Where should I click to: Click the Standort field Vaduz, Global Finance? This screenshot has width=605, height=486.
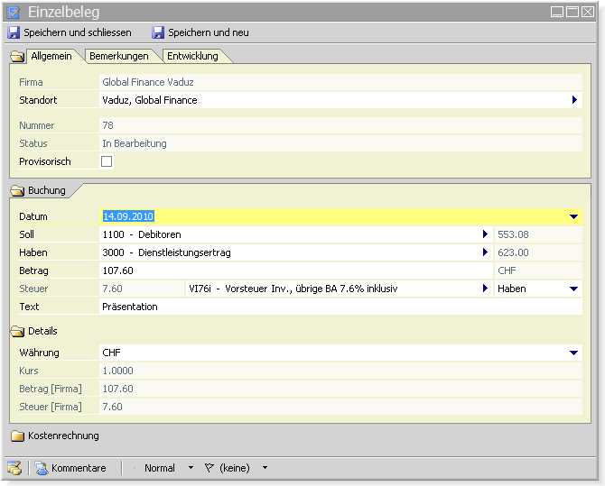click(x=340, y=100)
